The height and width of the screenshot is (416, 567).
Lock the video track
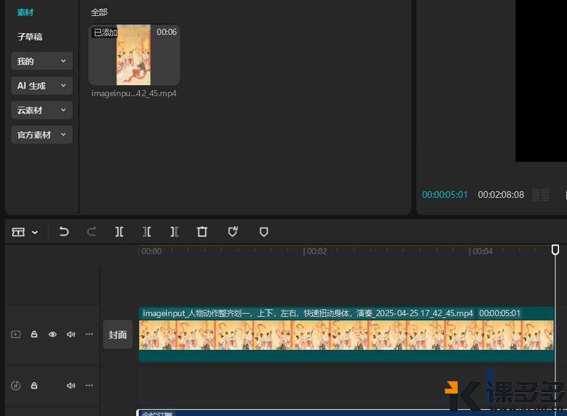[x=34, y=334]
